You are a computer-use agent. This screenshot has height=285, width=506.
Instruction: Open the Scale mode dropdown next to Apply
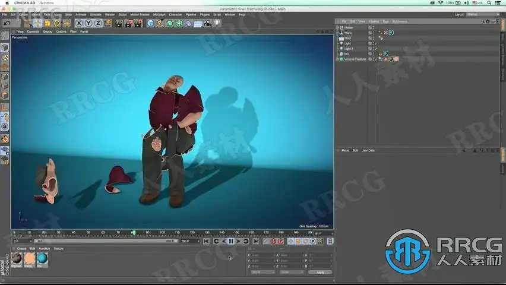[x=292, y=273]
